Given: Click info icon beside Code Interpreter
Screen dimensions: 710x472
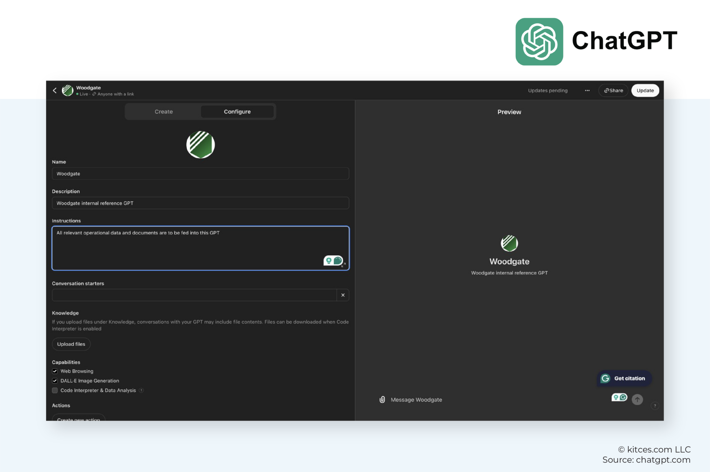Looking at the screenshot, I should click(141, 390).
